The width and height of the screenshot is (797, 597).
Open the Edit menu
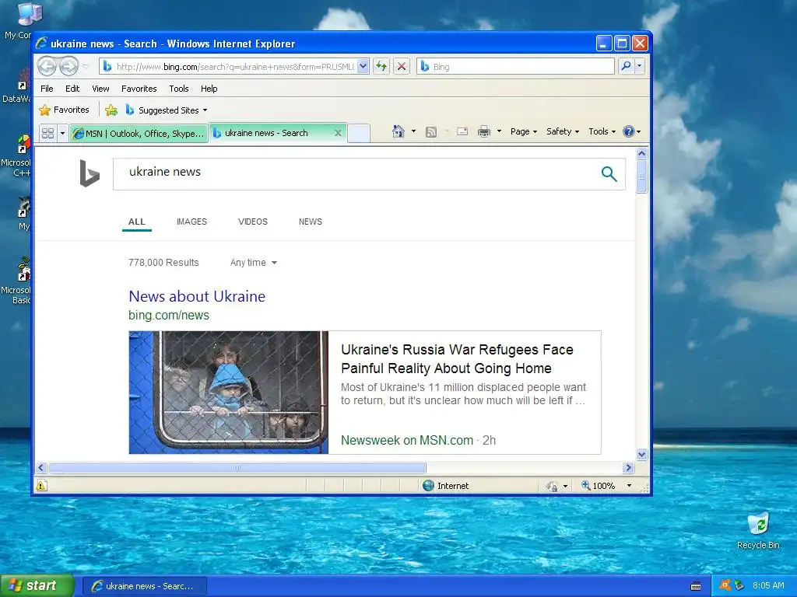point(72,89)
